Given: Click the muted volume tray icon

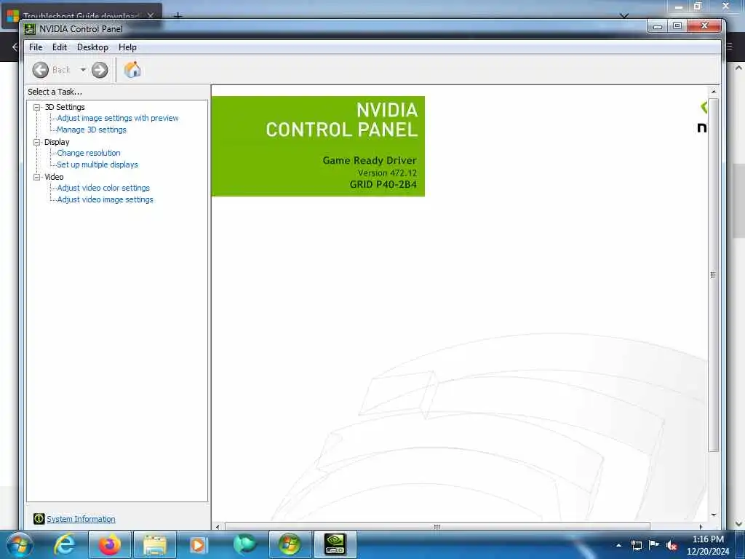Looking at the screenshot, I should tap(672, 546).
